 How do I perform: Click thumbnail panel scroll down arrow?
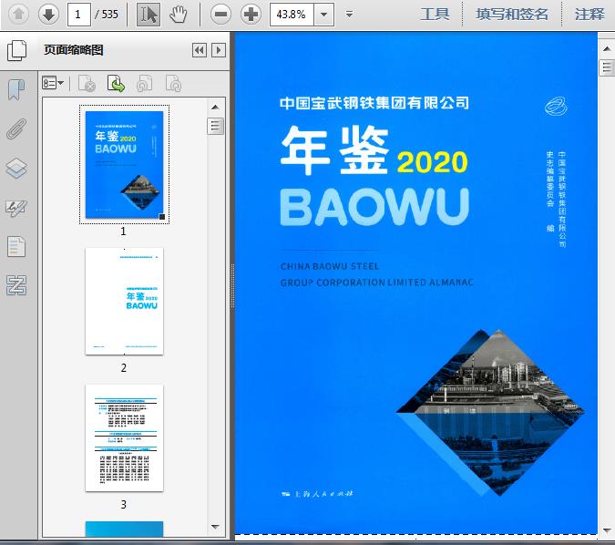(x=215, y=527)
